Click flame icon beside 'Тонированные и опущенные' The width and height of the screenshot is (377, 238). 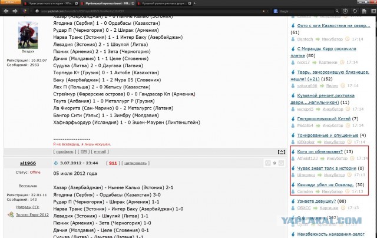[293, 135]
